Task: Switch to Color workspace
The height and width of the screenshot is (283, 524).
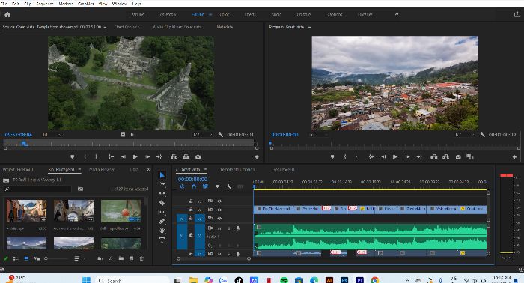Action: (225, 14)
